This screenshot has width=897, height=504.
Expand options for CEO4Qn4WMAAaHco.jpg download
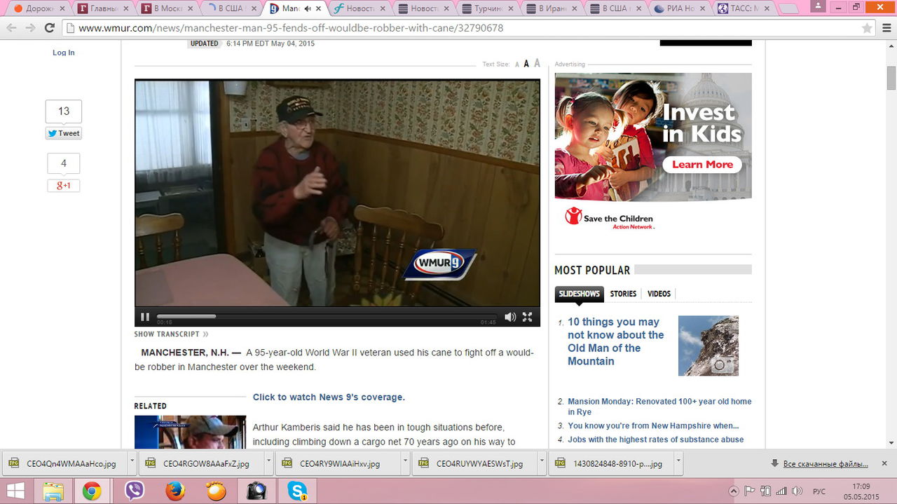(132, 463)
